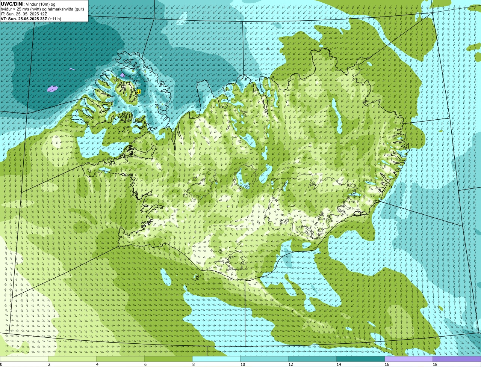Click the 8–10 m/s light cyan legend swatch
Screen dimensions: 481x367
coord(216,359)
